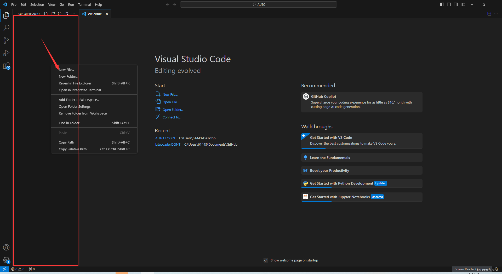
Task: Choose Add Folder to Workspace...
Action: tap(94, 100)
